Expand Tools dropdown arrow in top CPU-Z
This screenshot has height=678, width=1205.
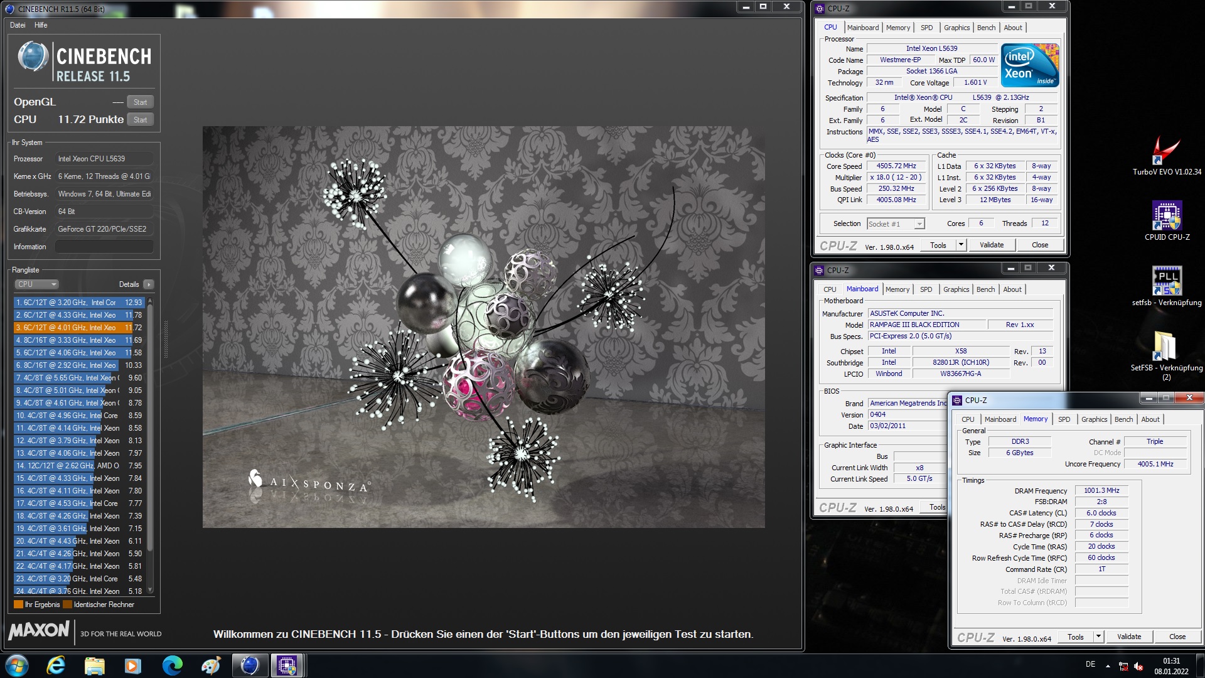961,245
